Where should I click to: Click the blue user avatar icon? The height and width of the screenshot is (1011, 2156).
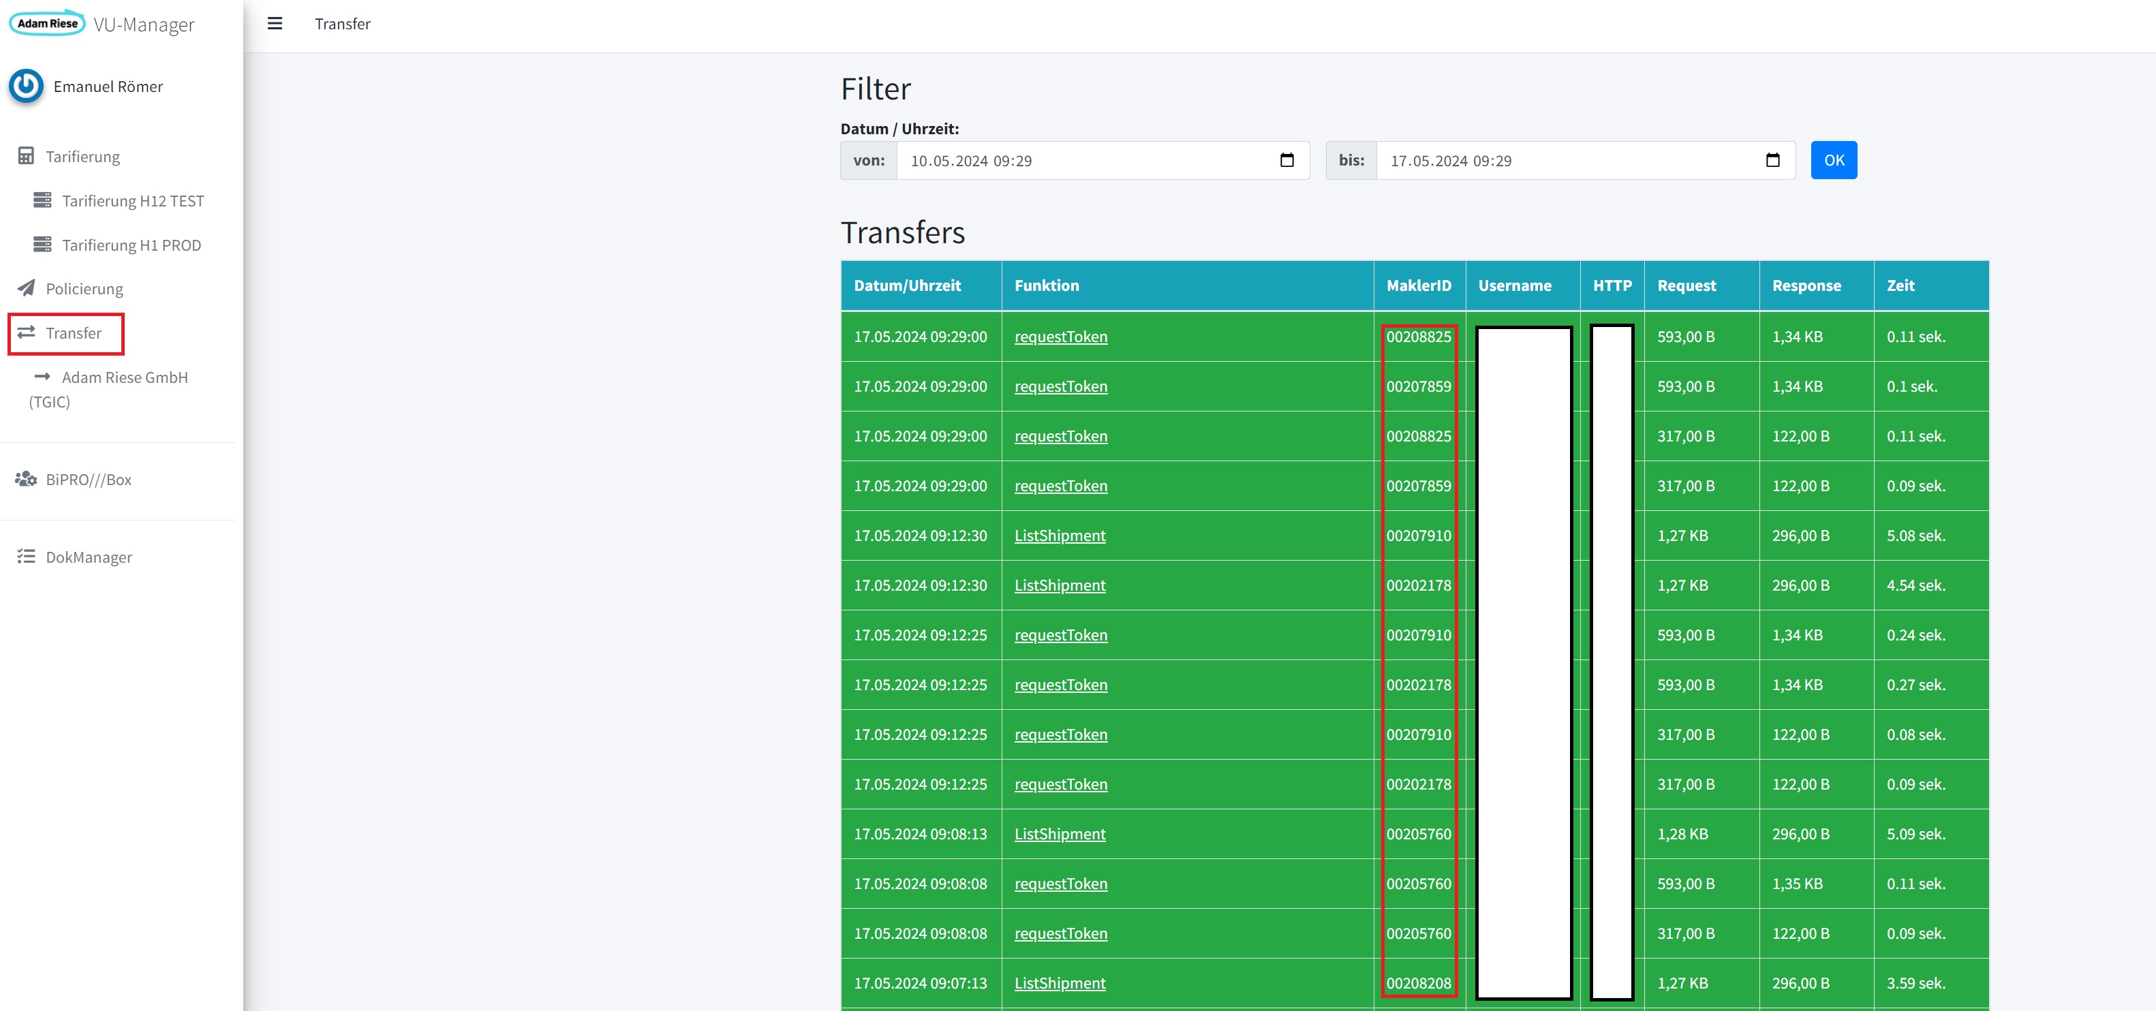tap(26, 87)
